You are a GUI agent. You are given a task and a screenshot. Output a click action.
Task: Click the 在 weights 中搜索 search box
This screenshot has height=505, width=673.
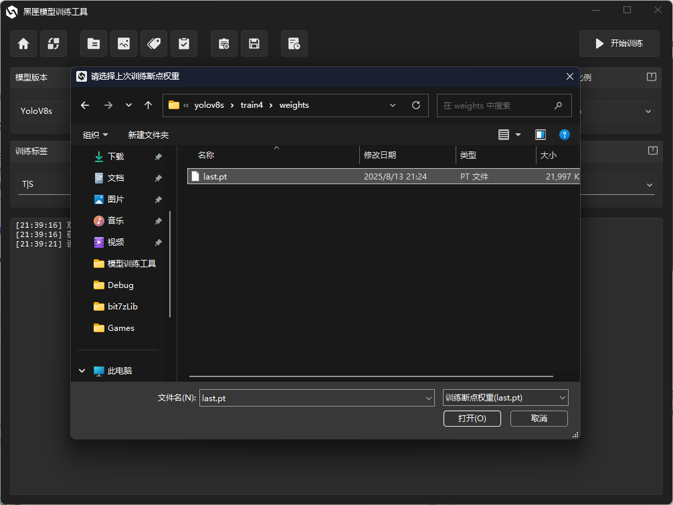[495, 106]
